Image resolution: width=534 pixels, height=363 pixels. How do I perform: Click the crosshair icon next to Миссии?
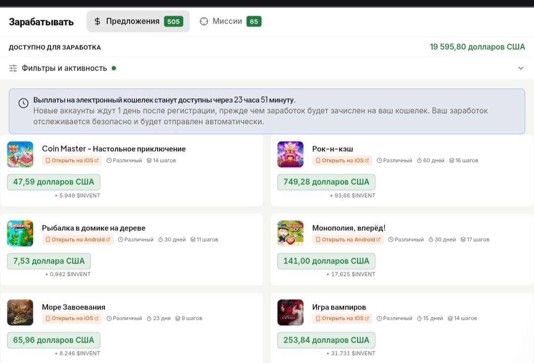pos(204,21)
